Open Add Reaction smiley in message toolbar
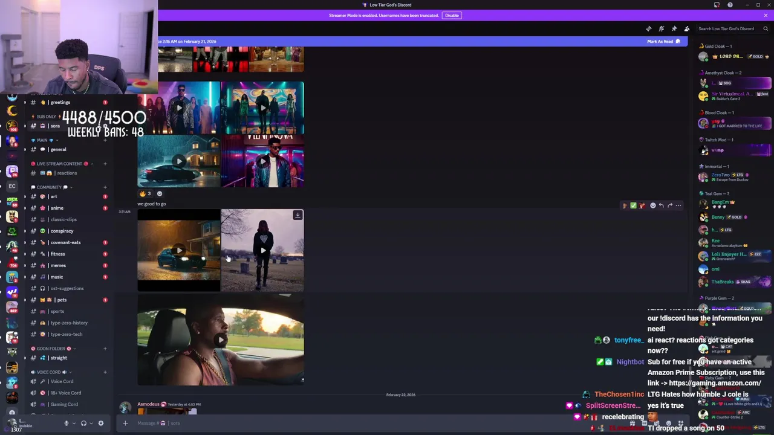774x435 pixels. 652,205
